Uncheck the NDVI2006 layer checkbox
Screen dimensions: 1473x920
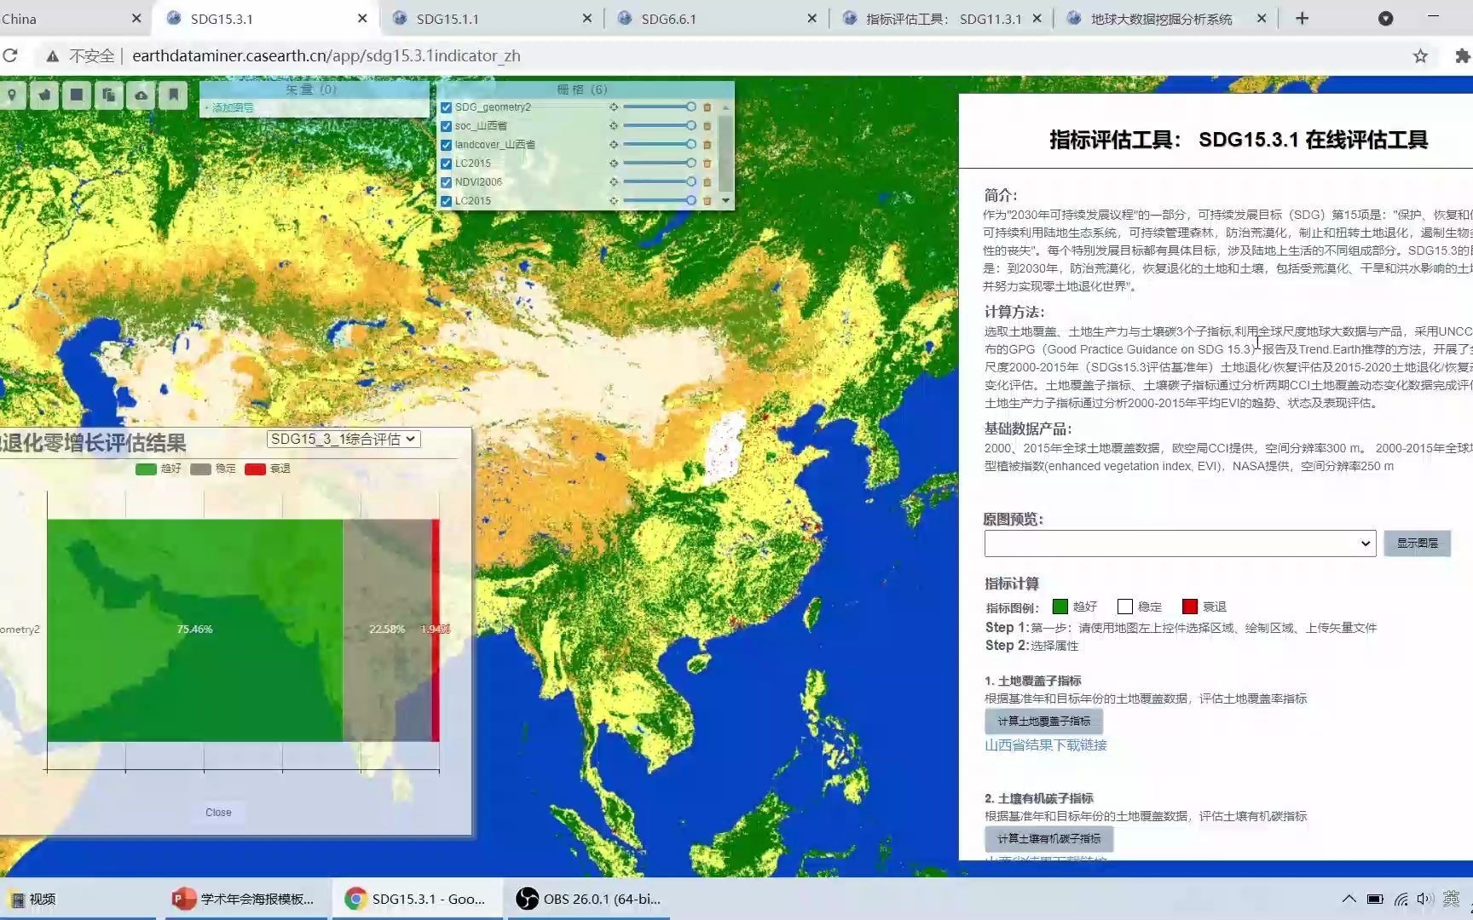446,182
